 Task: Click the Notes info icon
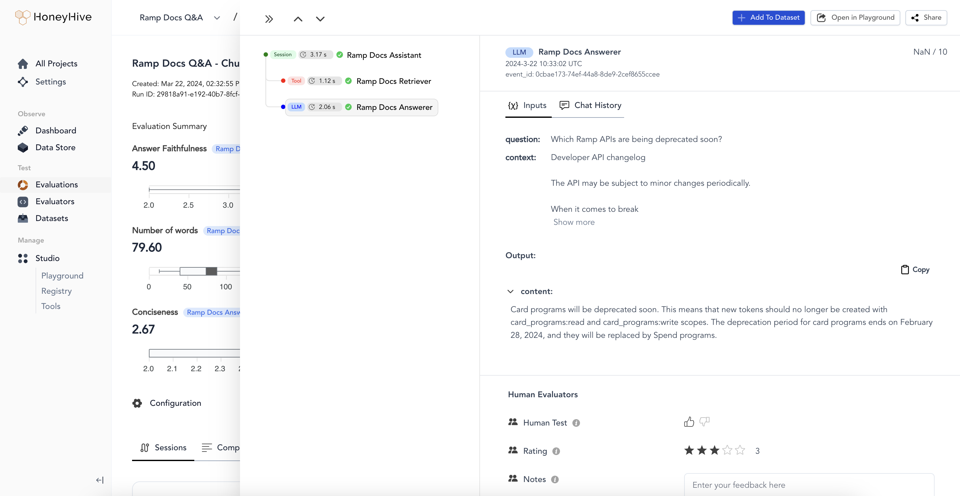555,479
